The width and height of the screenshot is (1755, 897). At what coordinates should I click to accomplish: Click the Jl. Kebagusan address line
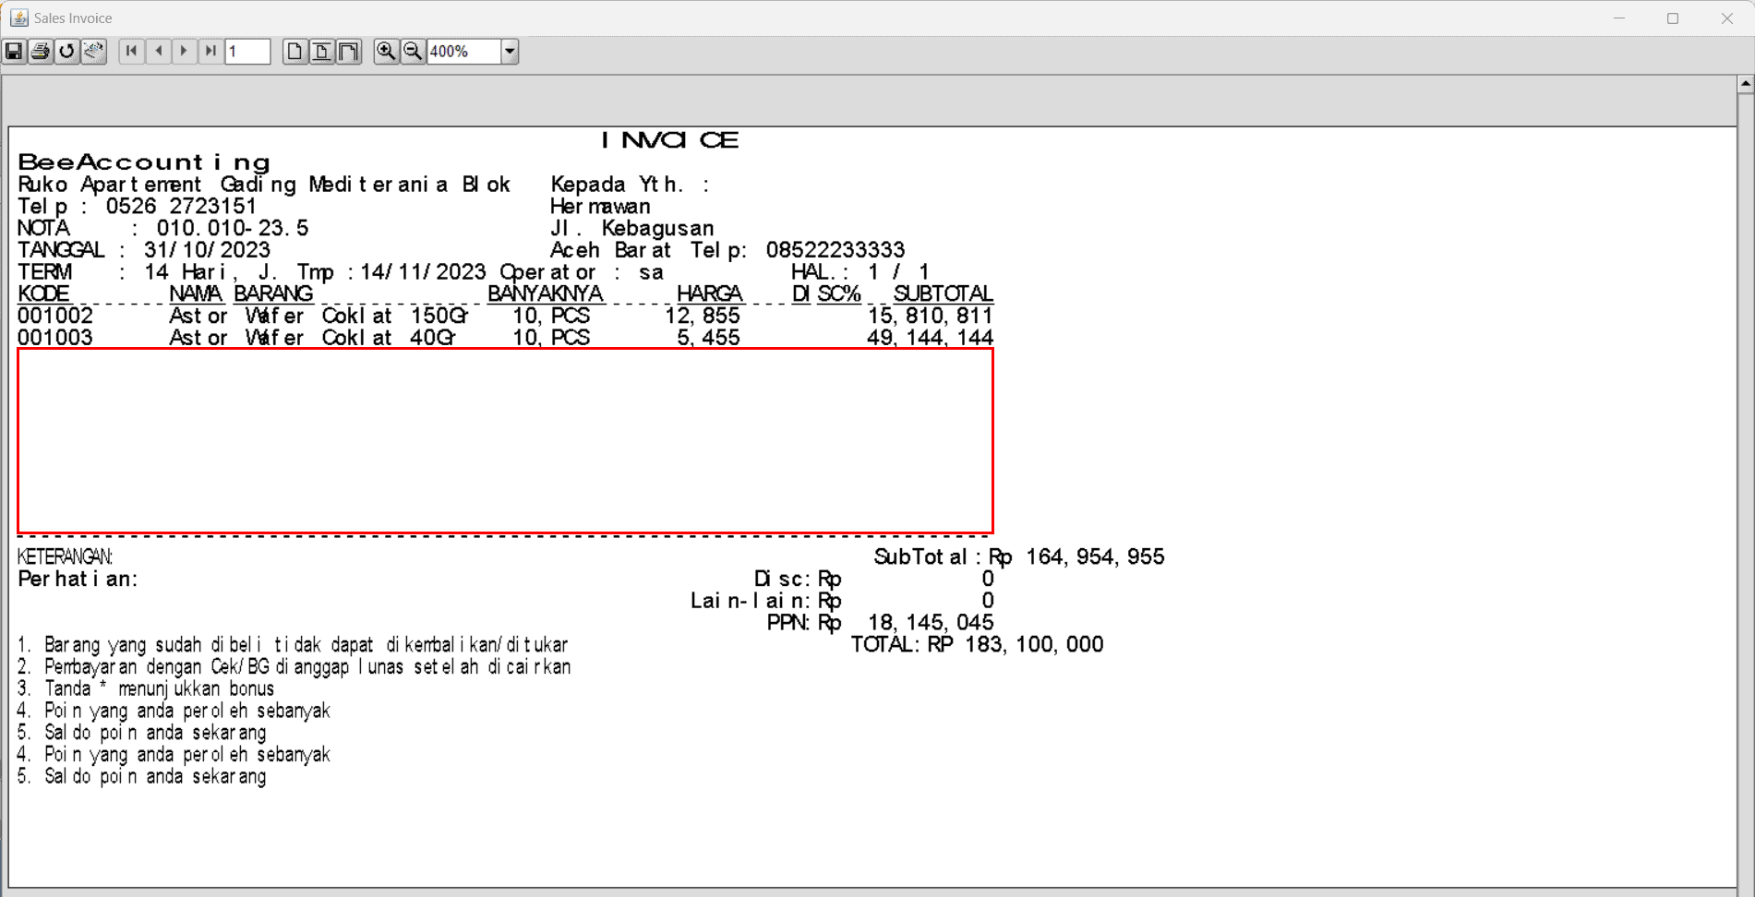coord(632,228)
